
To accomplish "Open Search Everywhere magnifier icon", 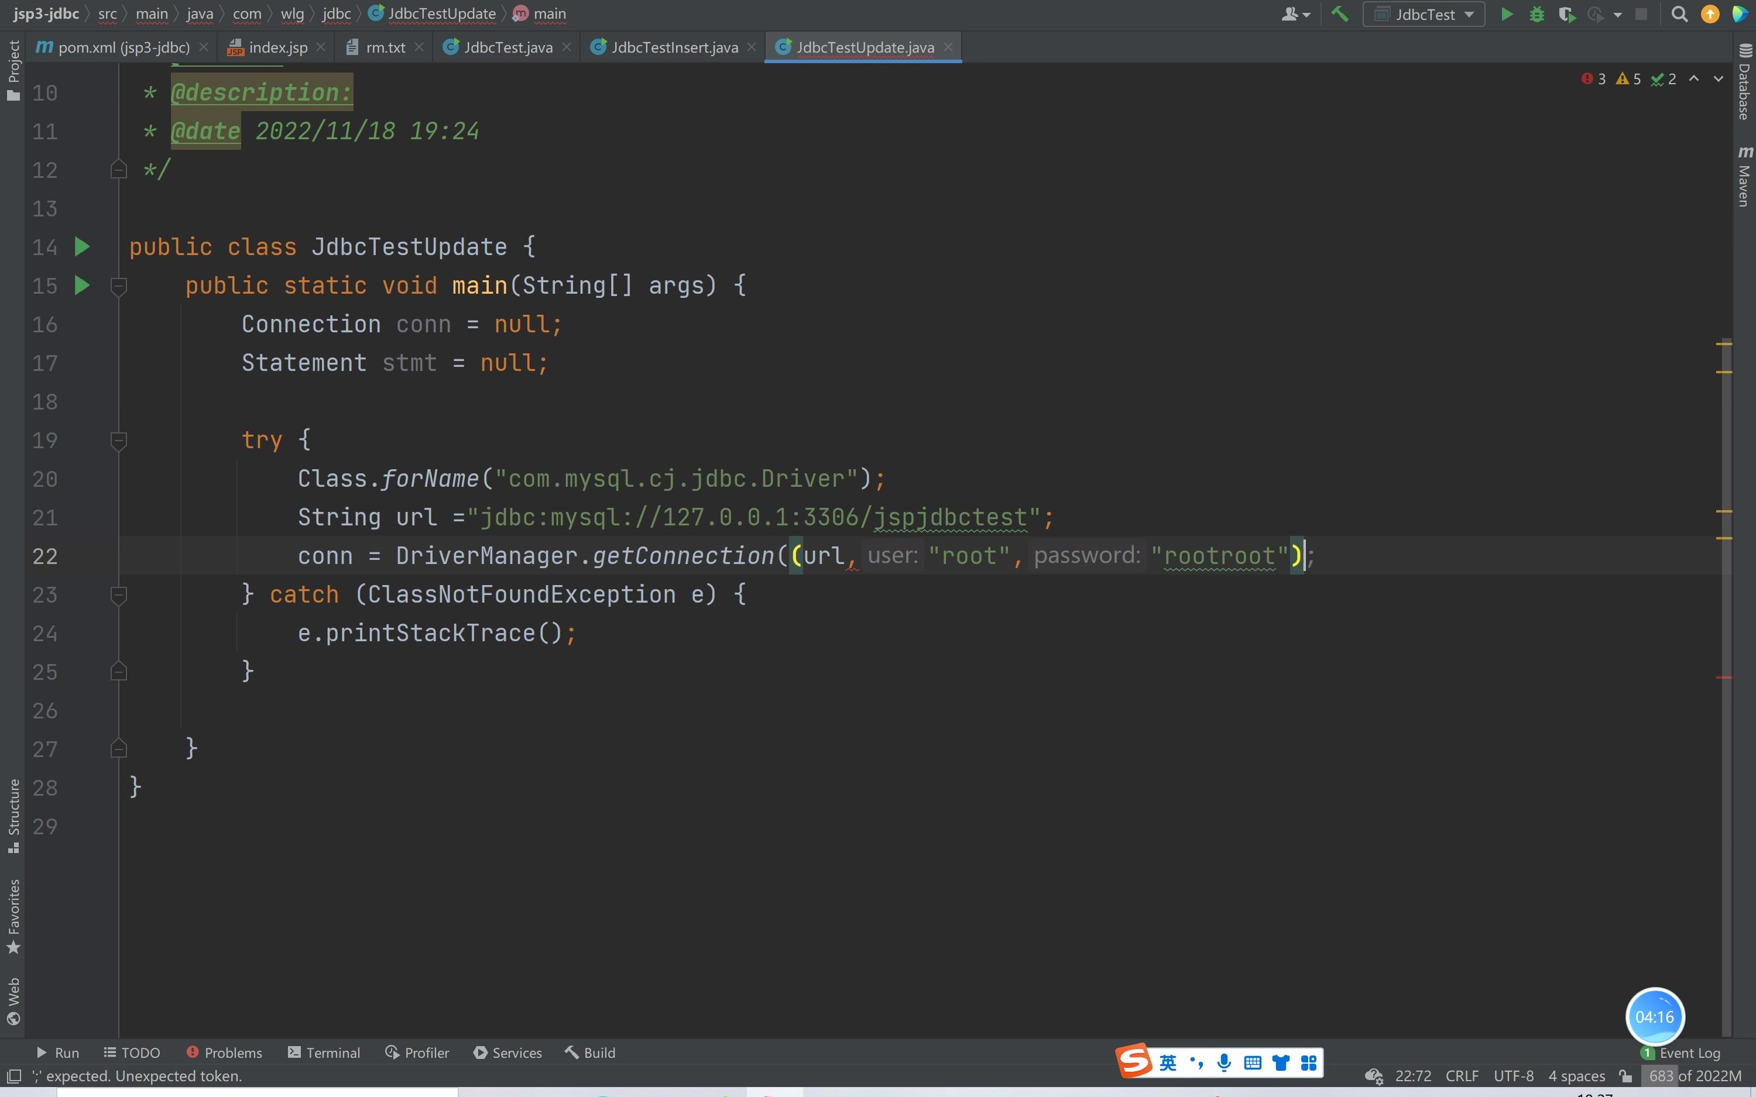I will click(x=1679, y=15).
